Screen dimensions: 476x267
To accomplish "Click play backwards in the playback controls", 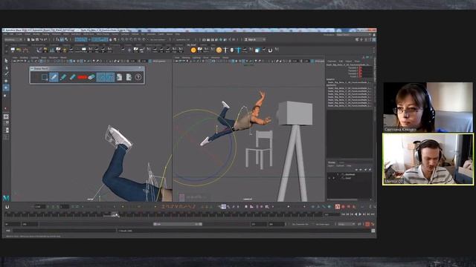I will 356,214.
